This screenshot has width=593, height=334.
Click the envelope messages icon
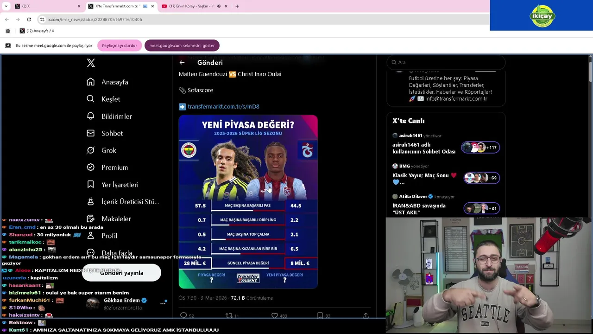pyautogui.click(x=91, y=133)
